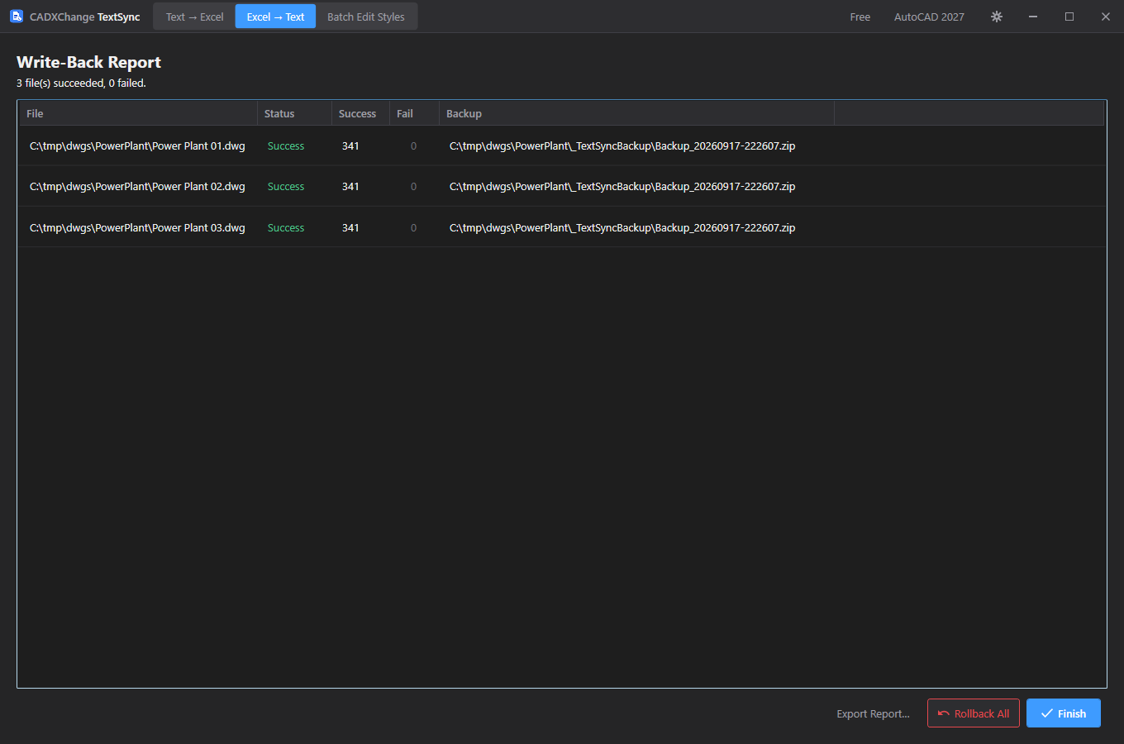The height and width of the screenshot is (744, 1124).
Task: Click Success status for Power Plant 02.dwg
Action: pos(286,186)
